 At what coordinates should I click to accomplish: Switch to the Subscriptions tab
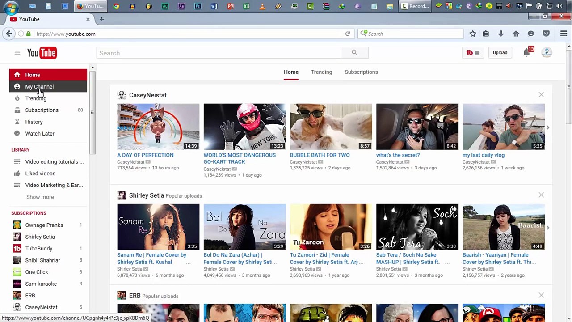click(361, 72)
